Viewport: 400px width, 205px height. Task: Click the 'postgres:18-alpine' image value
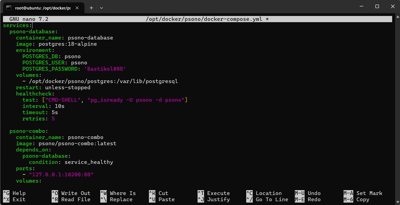[68, 44]
